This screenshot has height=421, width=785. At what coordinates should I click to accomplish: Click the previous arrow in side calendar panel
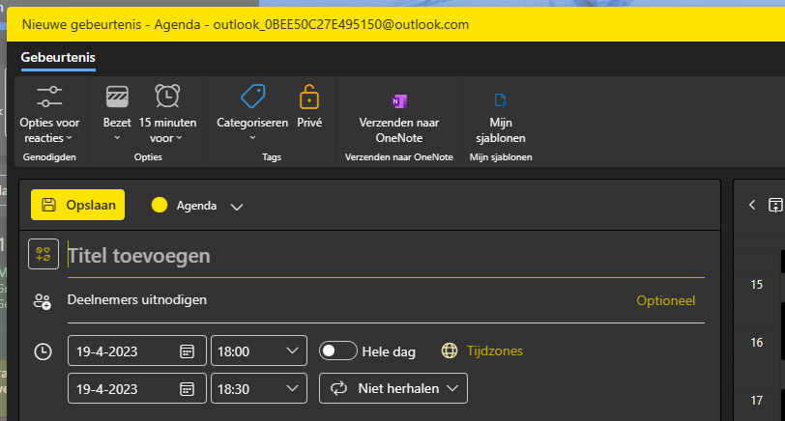tap(752, 205)
